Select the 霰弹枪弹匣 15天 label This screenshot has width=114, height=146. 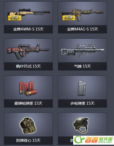(28, 103)
